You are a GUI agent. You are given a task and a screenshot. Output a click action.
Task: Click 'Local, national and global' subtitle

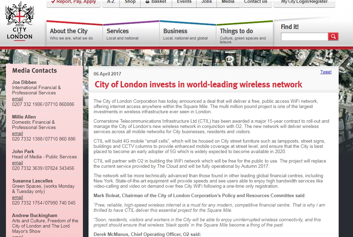pos(185,38)
